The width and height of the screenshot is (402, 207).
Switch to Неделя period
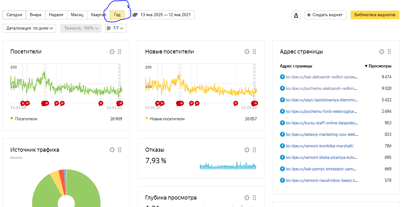56,15
